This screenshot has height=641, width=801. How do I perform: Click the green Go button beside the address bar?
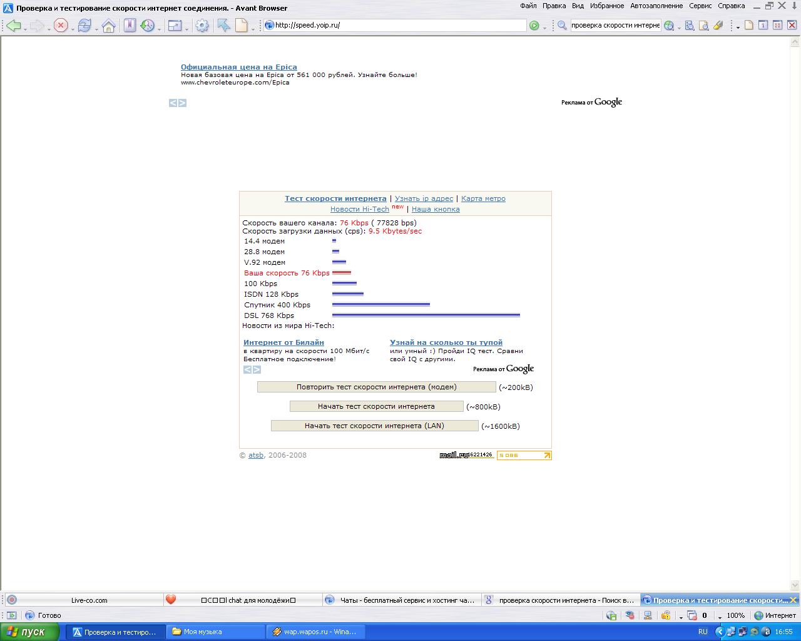534,26
